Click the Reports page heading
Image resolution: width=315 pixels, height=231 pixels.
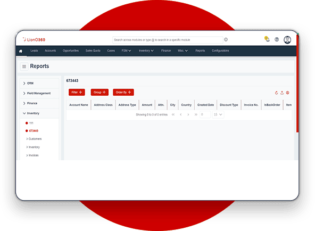pos(39,66)
